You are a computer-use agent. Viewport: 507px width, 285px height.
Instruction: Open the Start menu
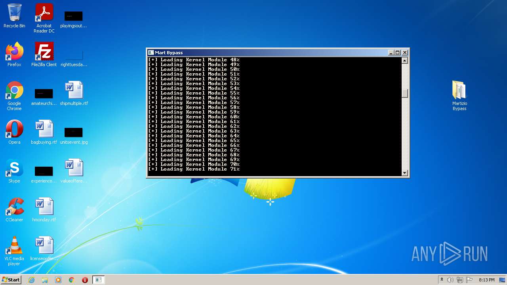11,280
